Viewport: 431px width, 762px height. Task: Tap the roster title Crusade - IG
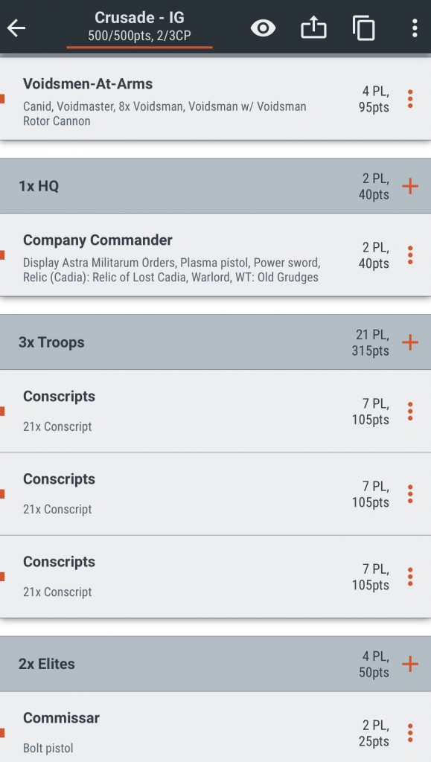pos(138,18)
